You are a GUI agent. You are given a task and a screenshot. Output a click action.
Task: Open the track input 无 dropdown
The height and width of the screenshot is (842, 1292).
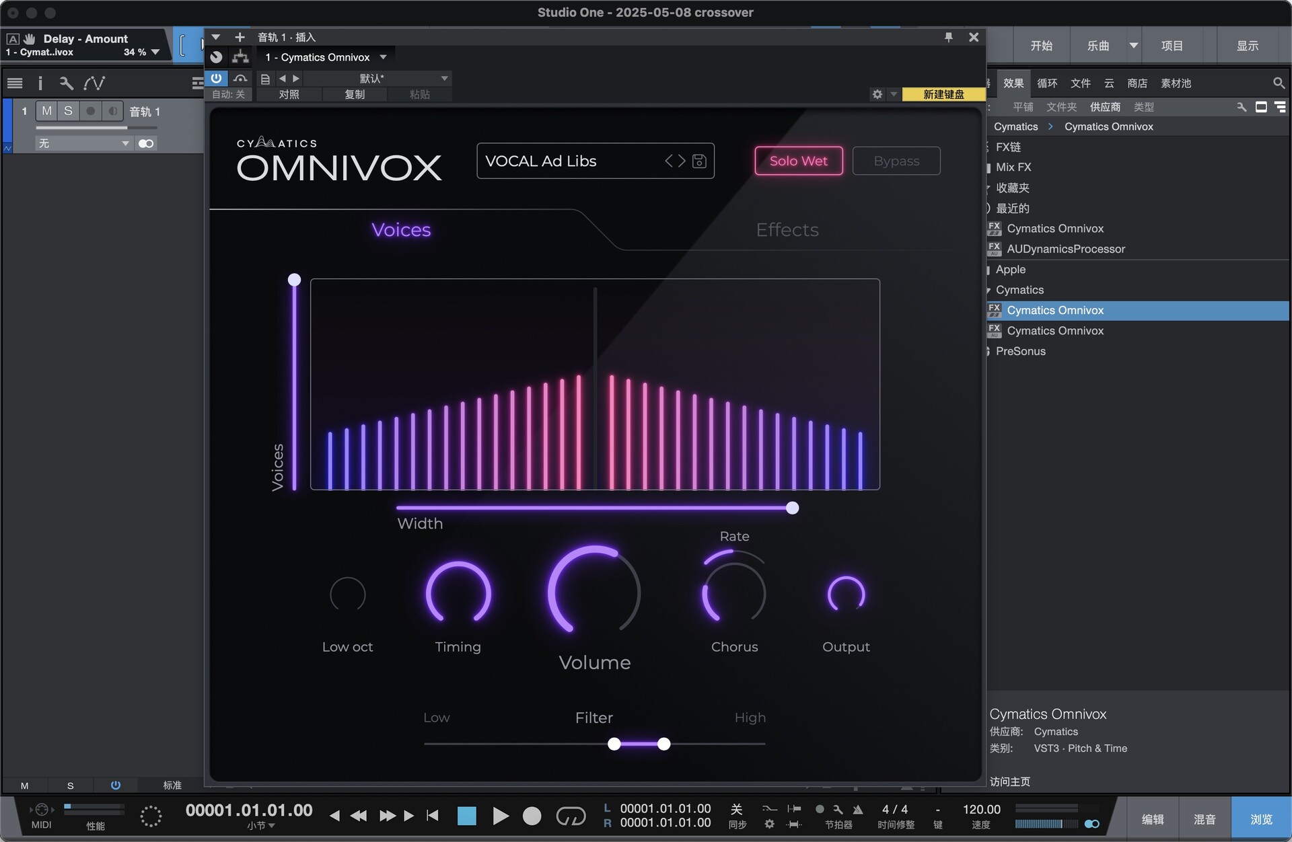click(x=83, y=143)
